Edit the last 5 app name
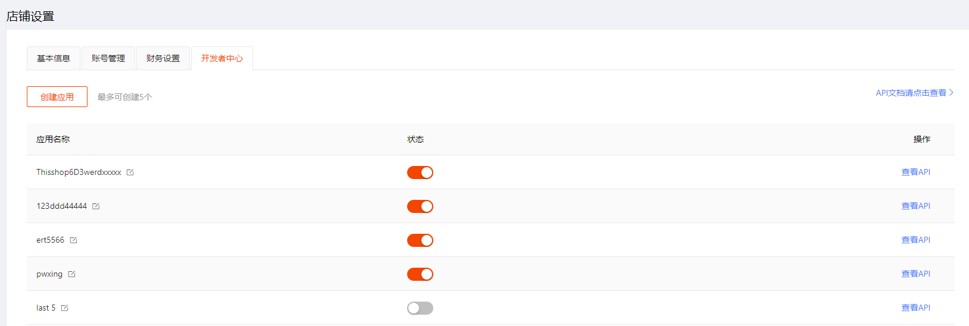This screenshot has width=969, height=326. 65,308
